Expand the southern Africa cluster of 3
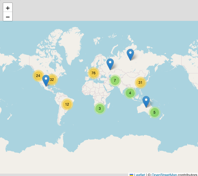The image size is (198, 176). click(100, 109)
